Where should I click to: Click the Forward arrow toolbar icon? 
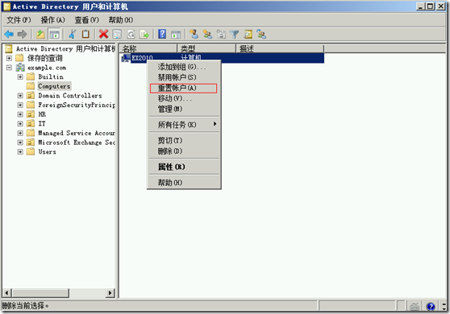[x=22, y=35]
